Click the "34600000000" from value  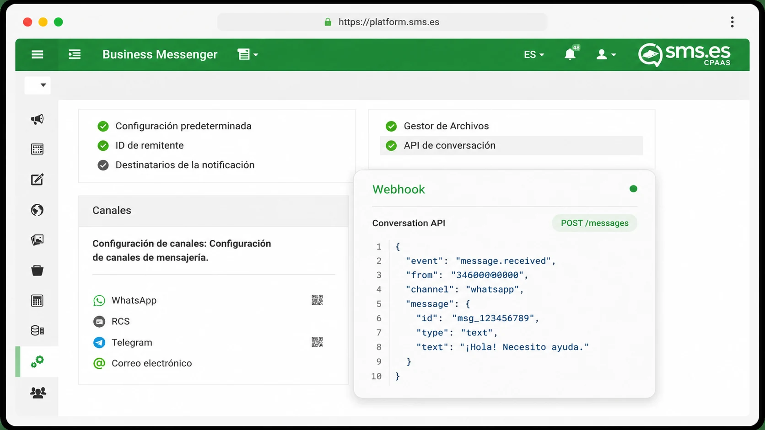tap(487, 275)
